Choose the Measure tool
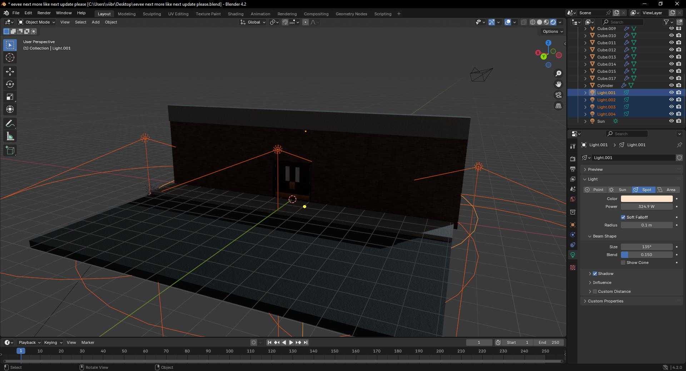This screenshot has width=686, height=371. (10, 136)
